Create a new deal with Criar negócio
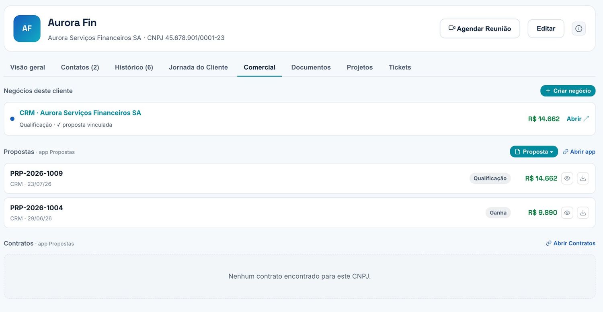Image resolution: width=603 pixels, height=312 pixels. pos(568,91)
